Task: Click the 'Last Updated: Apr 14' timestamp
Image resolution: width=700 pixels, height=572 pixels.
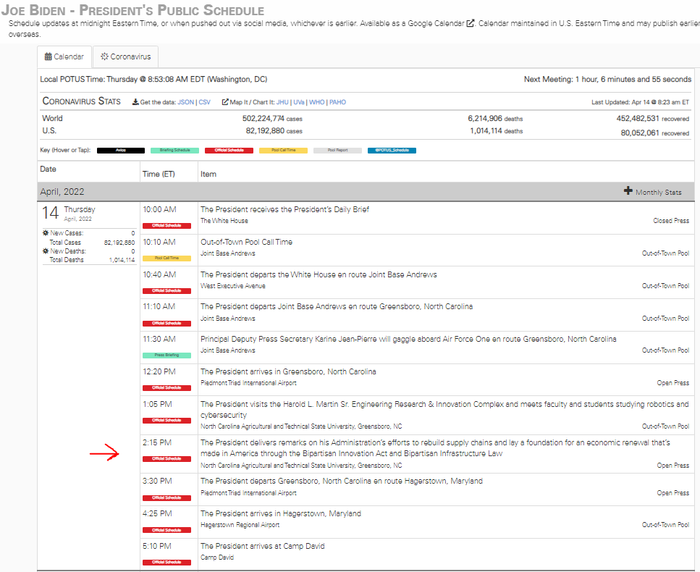Action: pyautogui.click(x=640, y=102)
